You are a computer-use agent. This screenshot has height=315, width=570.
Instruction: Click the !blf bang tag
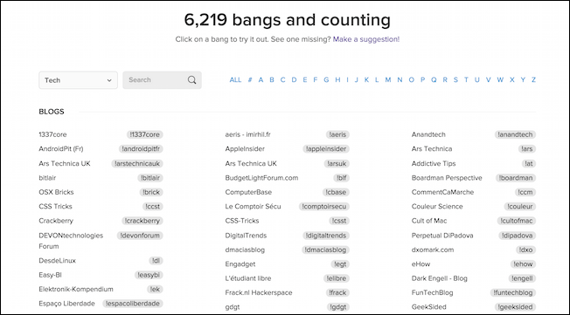[341, 178]
